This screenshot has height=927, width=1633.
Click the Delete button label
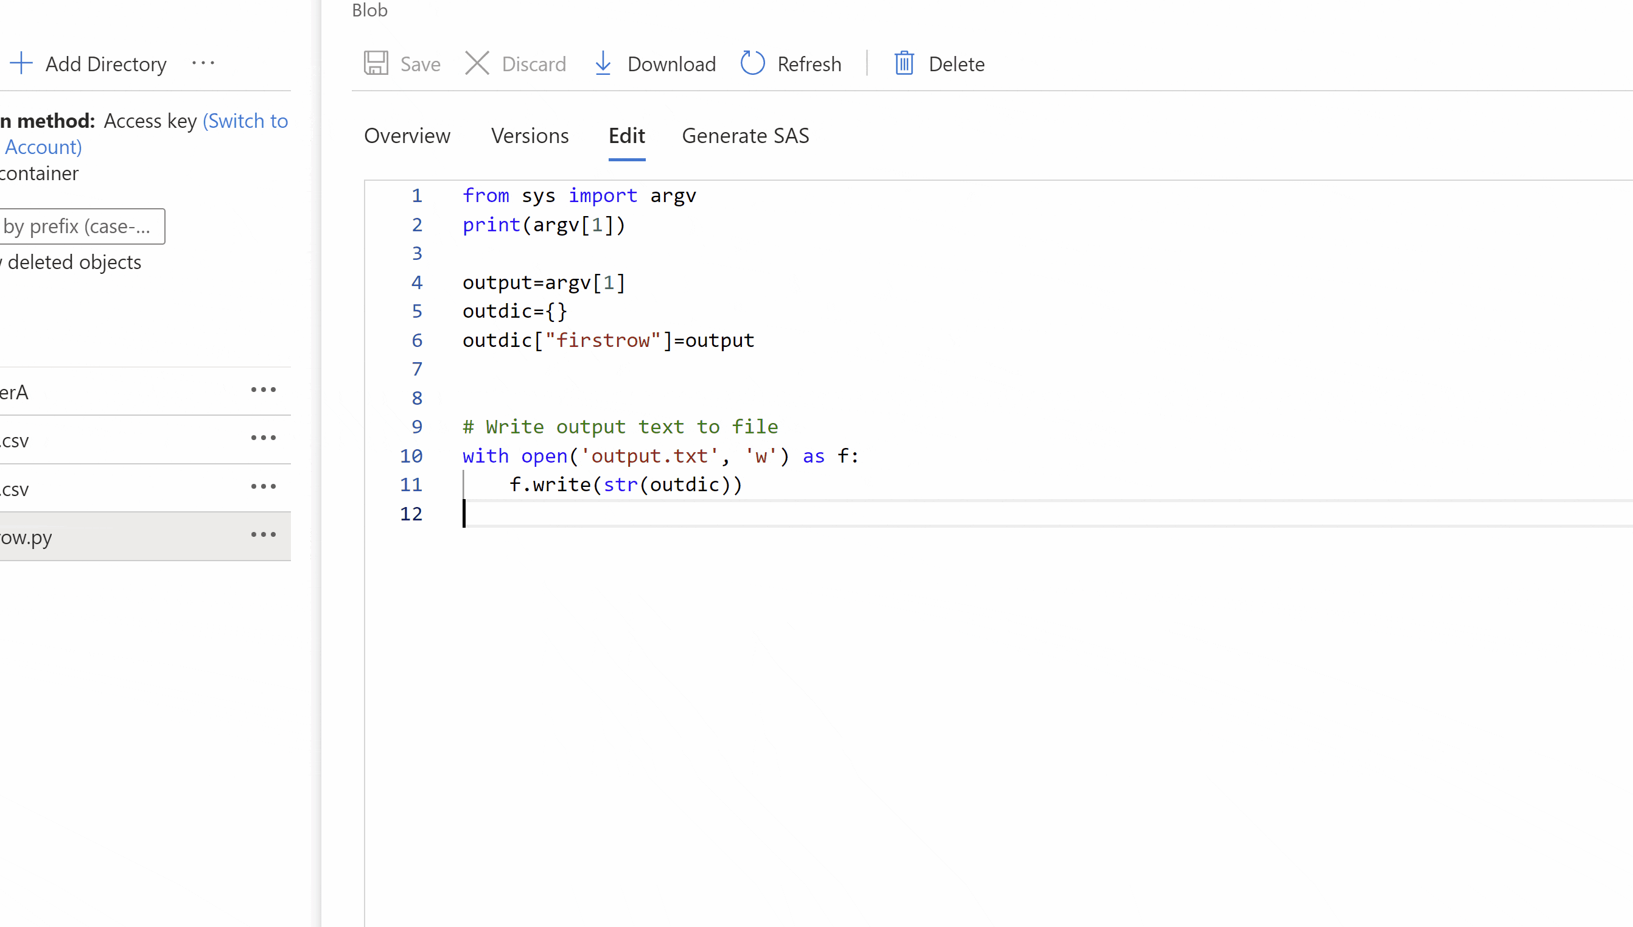tap(956, 65)
